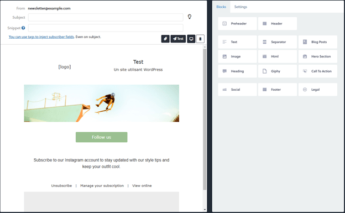The width and height of the screenshot is (345, 213).
Task: Add a Footer block
Action: (x=277, y=90)
